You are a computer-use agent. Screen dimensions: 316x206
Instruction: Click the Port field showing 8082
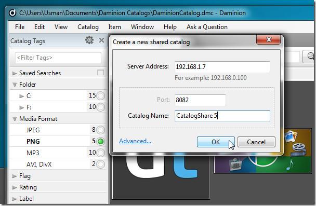pos(200,100)
